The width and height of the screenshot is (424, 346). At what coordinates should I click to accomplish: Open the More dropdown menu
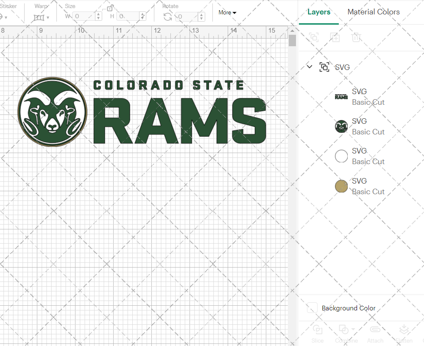pos(227,12)
